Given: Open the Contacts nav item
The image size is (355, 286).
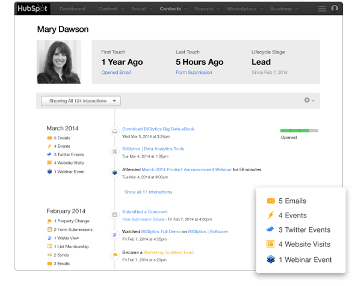Looking at the screenshot, I should click(170, 8).
